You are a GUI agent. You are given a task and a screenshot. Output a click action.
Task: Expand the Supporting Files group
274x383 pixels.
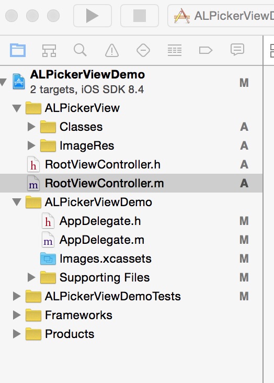click(x=31, y=277)
